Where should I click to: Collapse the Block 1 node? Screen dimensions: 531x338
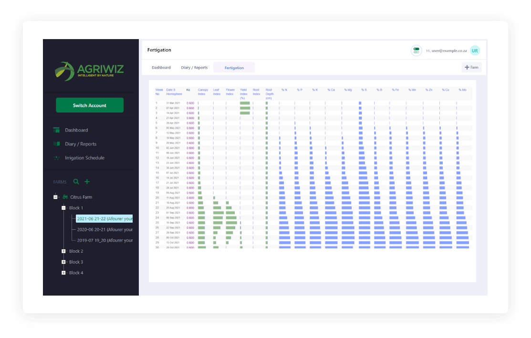pyautogui.click(x=63, y=208)
